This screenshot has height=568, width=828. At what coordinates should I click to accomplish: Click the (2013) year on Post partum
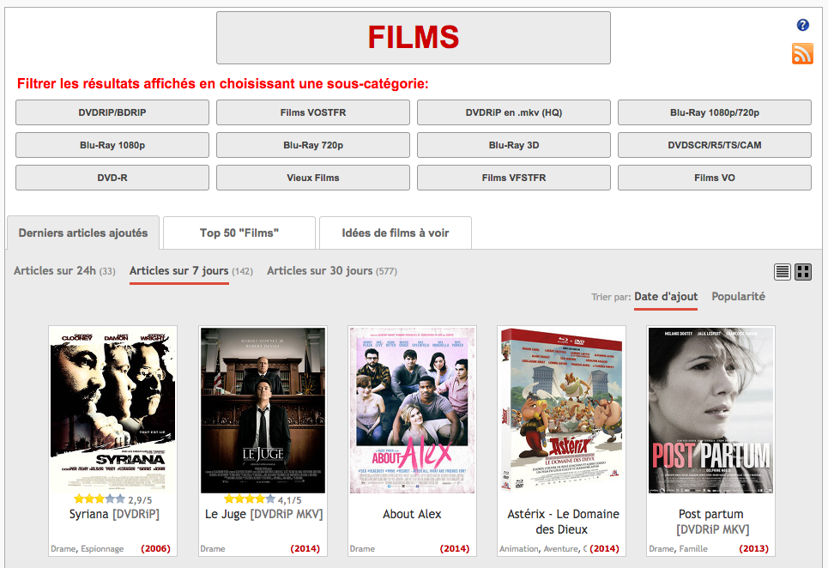[x=753, y=549]
